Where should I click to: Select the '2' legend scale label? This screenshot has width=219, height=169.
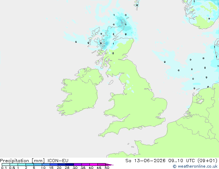tap(26, 168)
